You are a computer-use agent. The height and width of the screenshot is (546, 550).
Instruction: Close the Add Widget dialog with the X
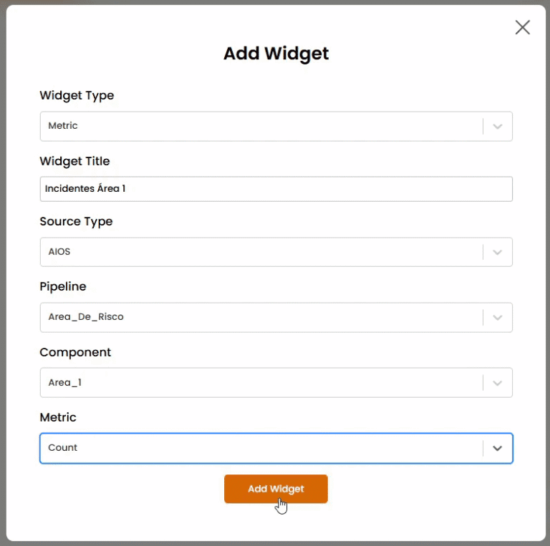tap(523, 27)
